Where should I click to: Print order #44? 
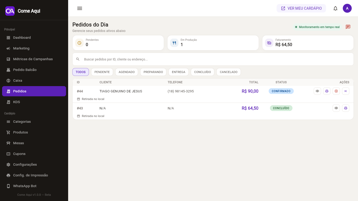coord(327,91)
